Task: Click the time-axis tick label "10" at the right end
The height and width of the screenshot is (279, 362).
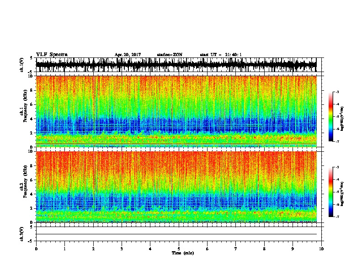Action: pos(321,249)
